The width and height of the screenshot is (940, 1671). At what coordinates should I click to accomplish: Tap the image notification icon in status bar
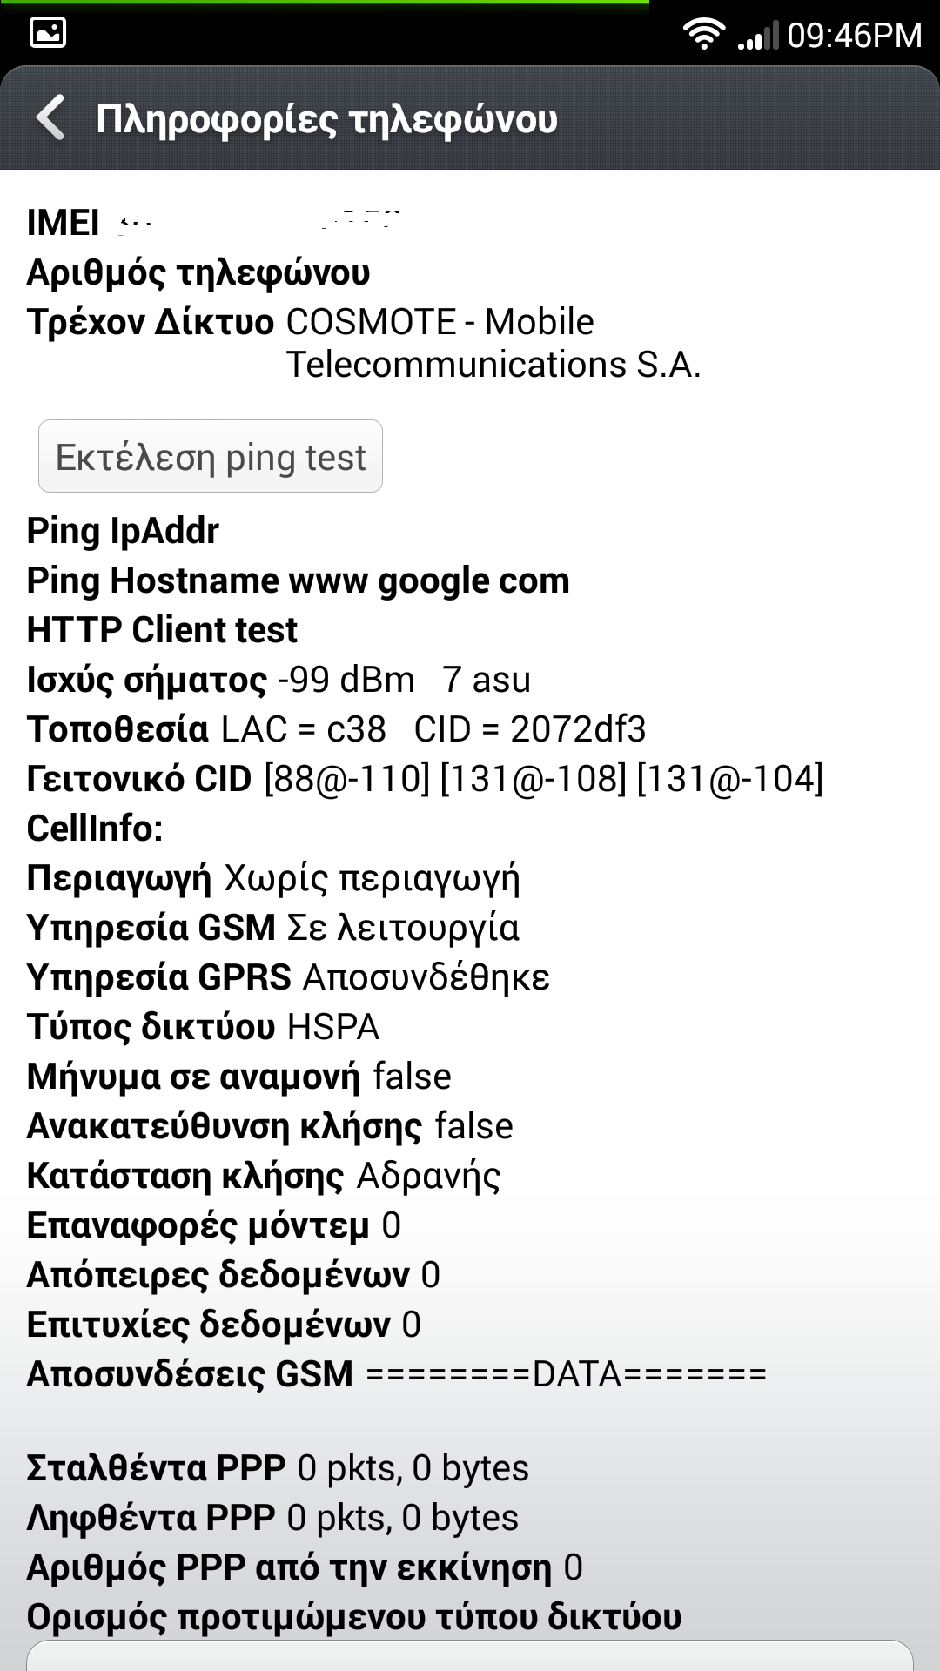[48, 34]
